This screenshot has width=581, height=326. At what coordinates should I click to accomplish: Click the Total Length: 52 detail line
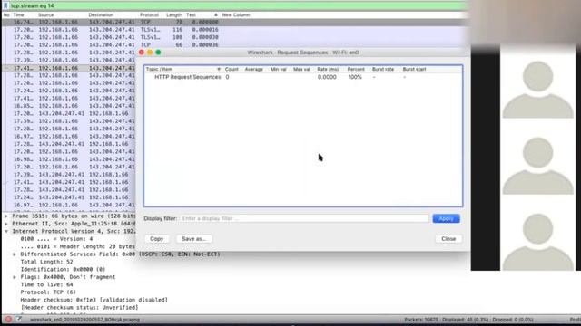pos(46,262)
